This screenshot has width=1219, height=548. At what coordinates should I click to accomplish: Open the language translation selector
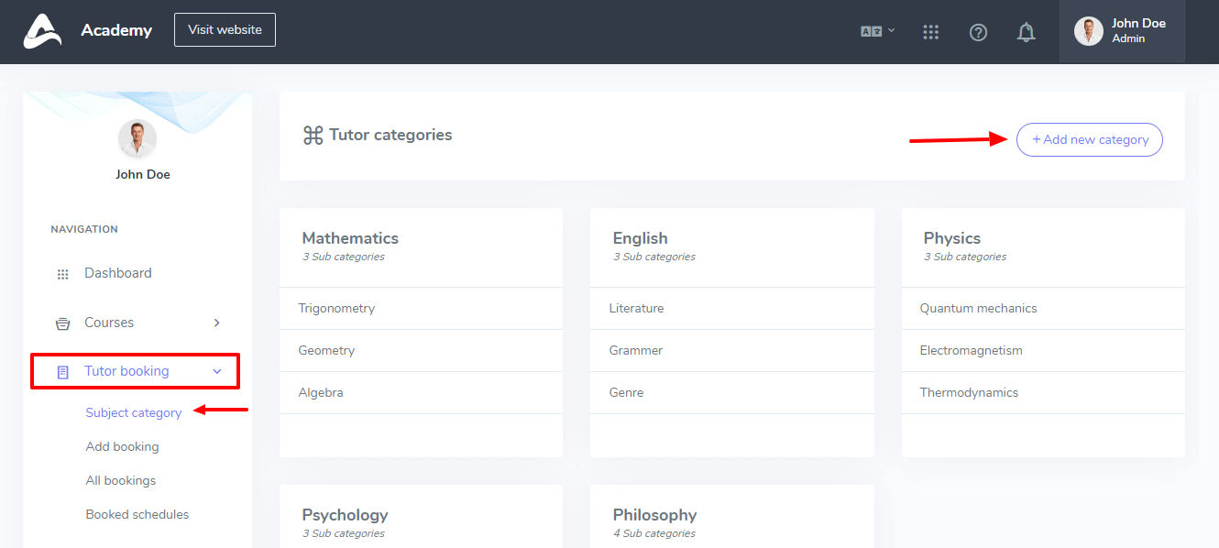pyautogui.click(x=876, y=31)
